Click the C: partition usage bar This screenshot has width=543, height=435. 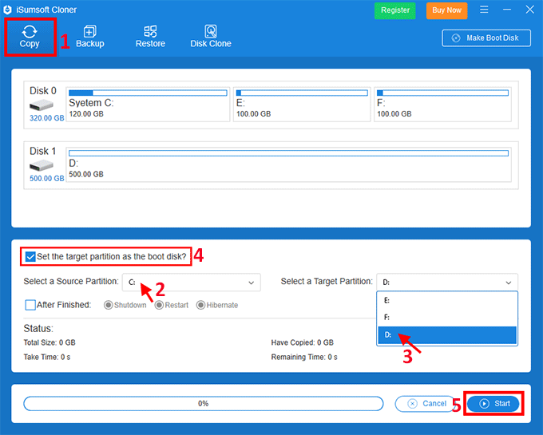coord(148,93)
